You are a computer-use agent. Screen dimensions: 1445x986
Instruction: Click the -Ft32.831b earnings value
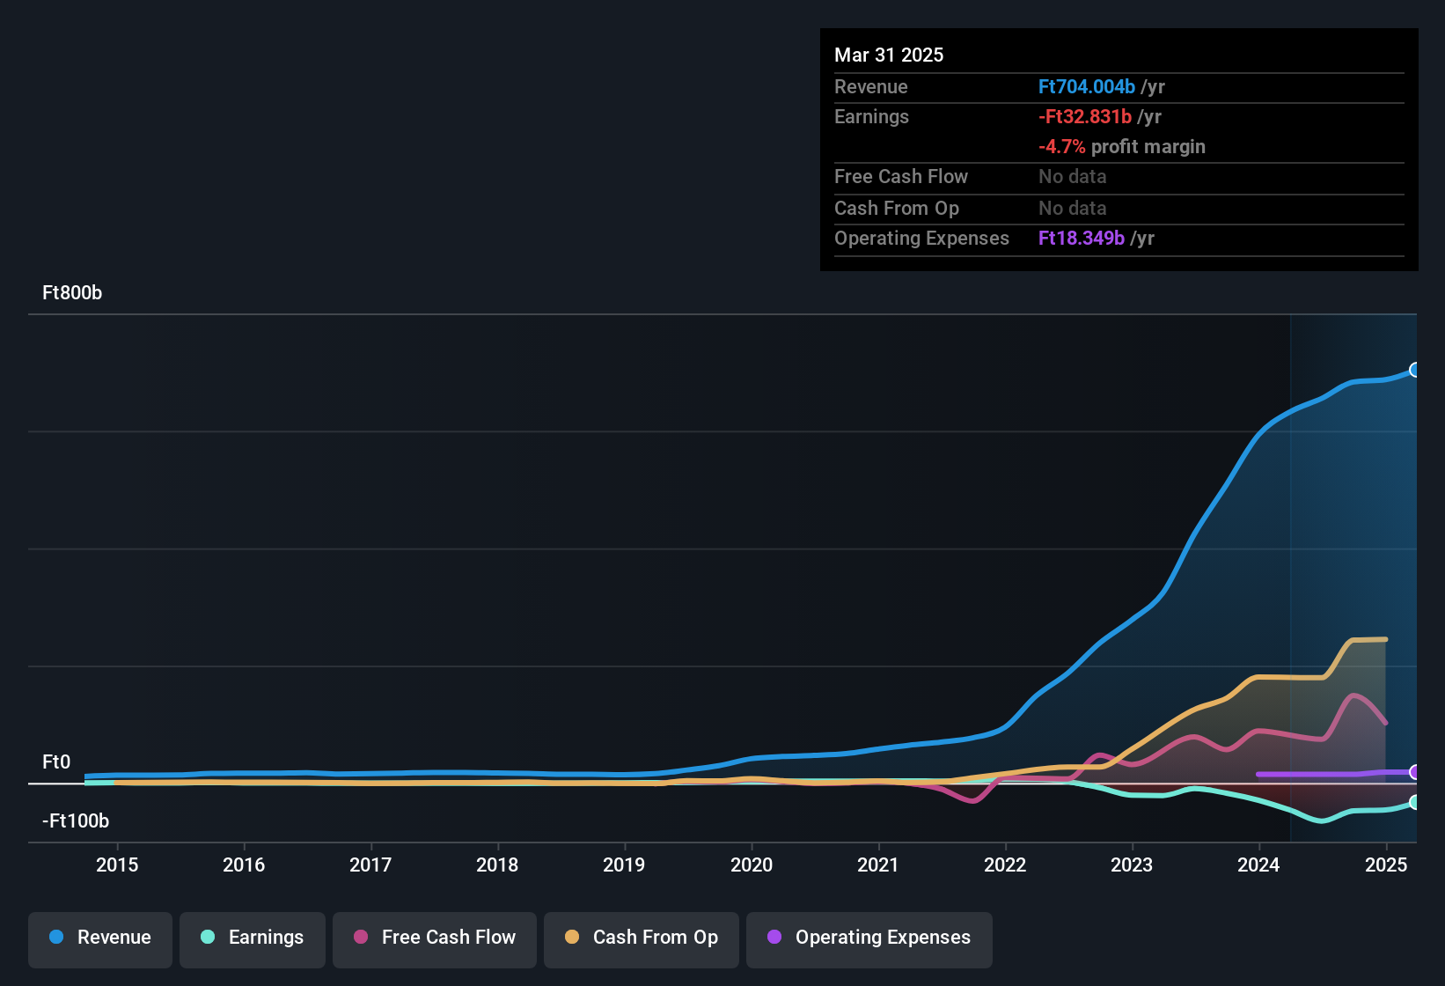pos(1085,116)
